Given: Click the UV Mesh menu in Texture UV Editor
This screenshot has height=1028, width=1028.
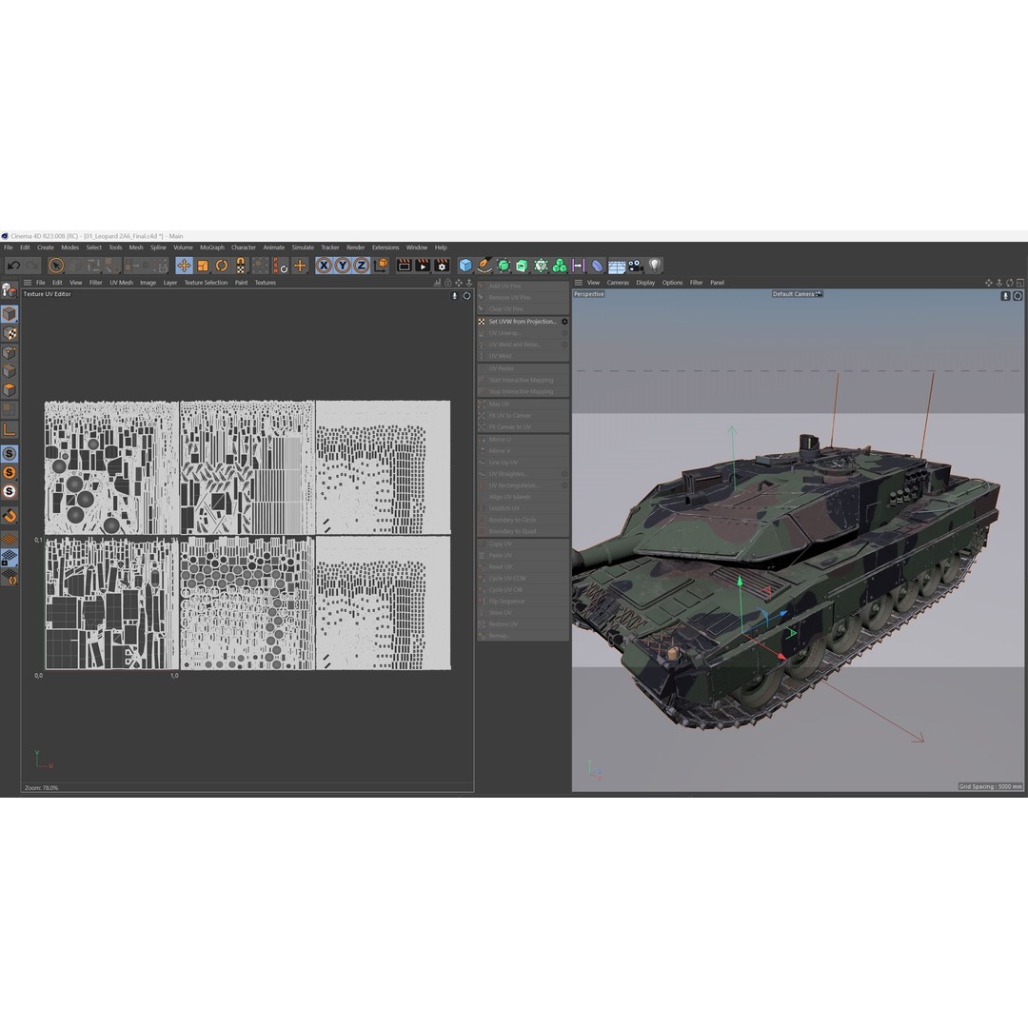Looking at the screenshot, I should [x=121, y=283].
